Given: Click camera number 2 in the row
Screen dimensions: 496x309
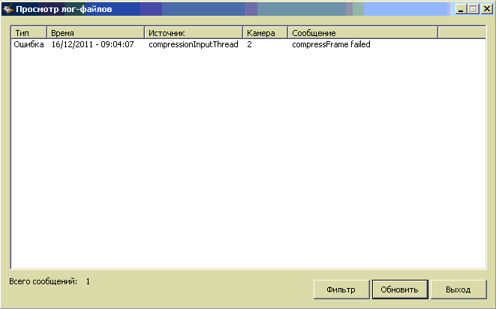Looking at the screenshot, I should (x=249, y=45).
